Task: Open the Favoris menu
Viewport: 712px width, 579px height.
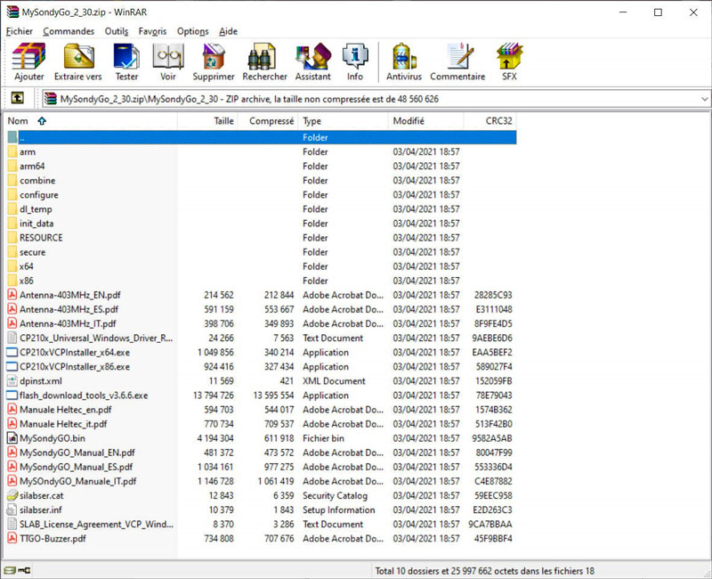Action: point(152,31)
